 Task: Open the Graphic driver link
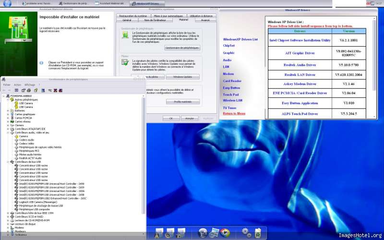click(x=229, y=53)
